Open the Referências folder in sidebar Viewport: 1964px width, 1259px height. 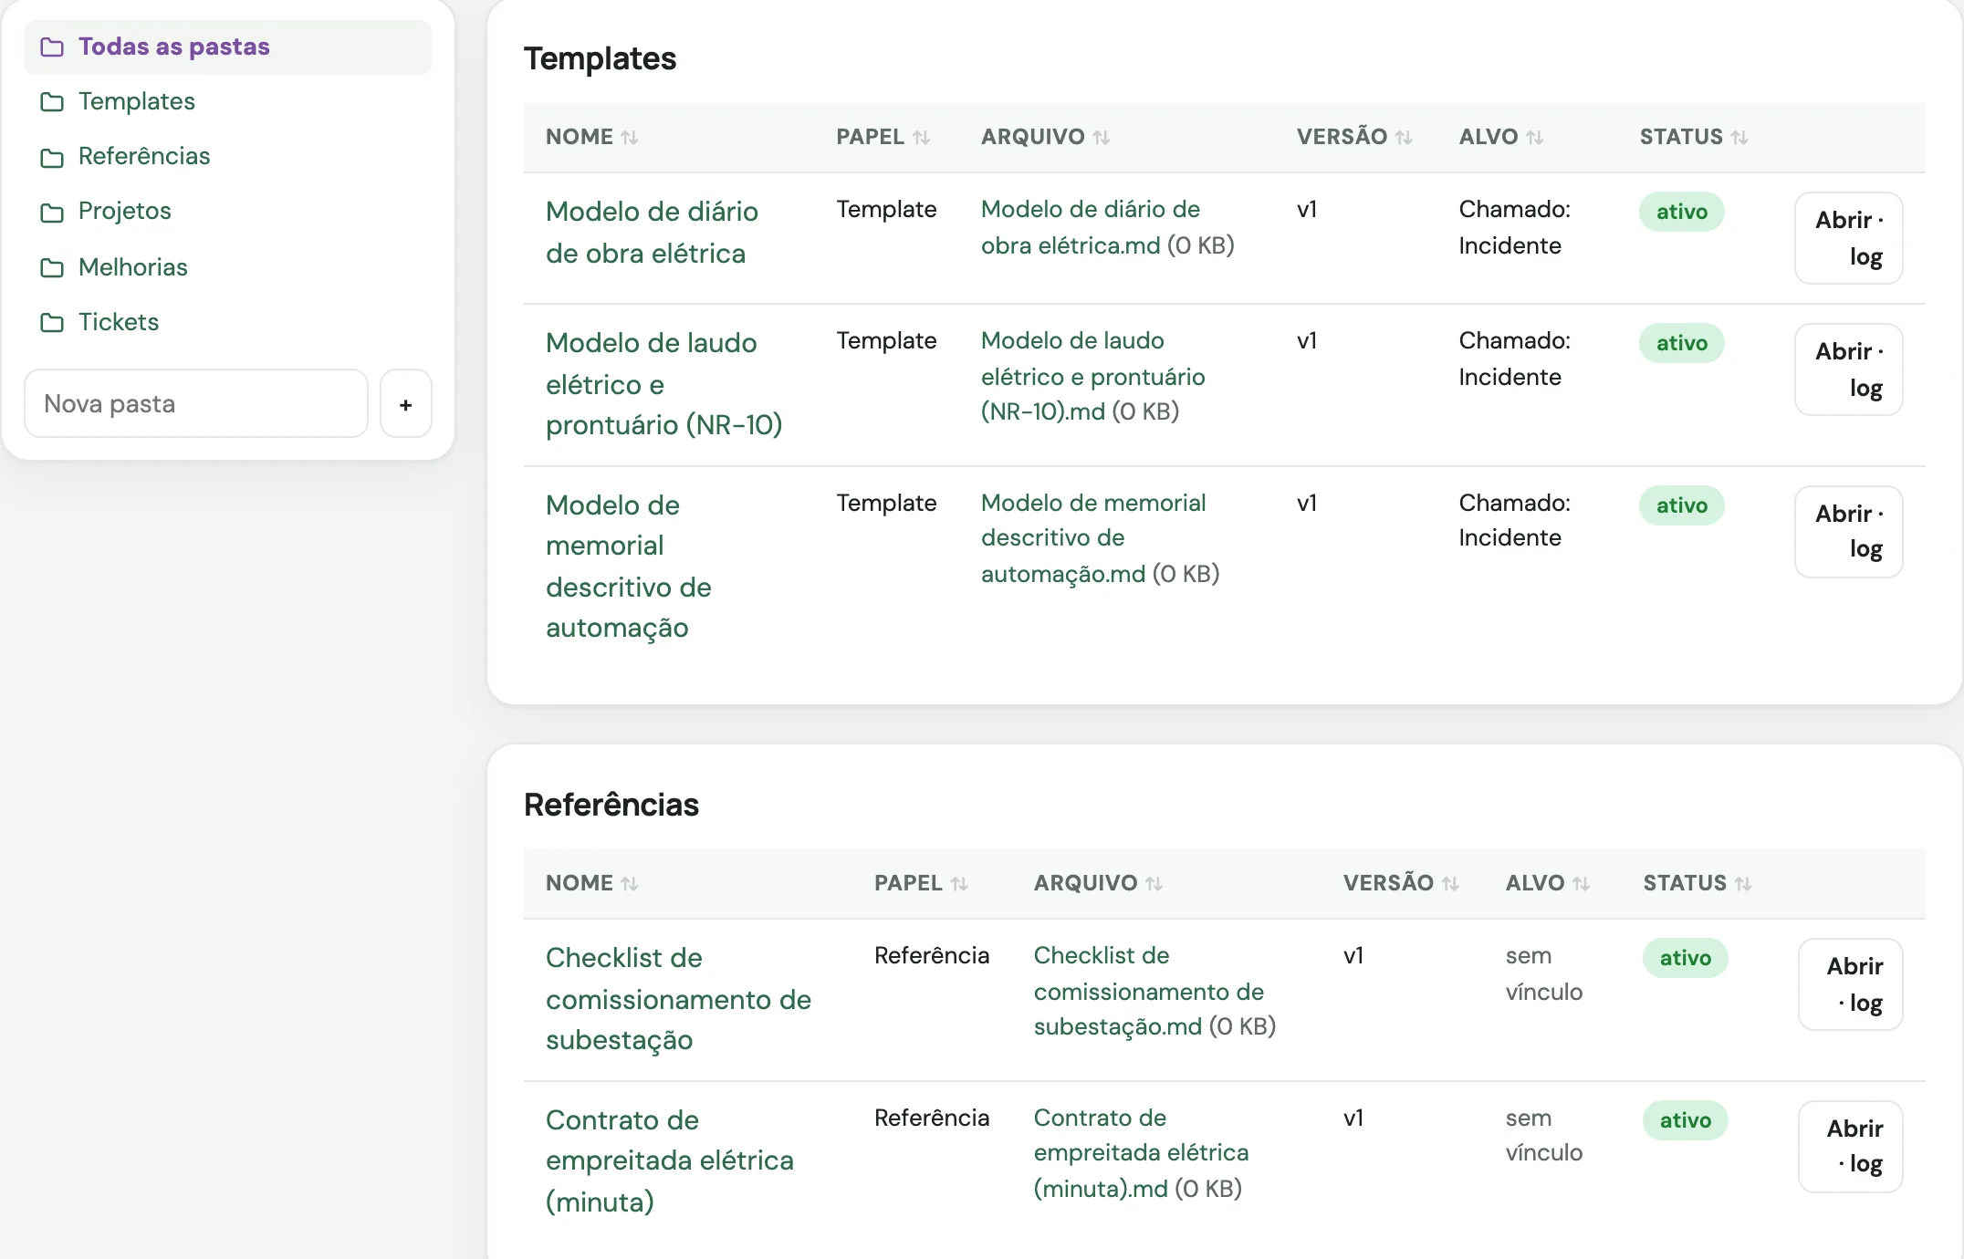coord(144,156)
